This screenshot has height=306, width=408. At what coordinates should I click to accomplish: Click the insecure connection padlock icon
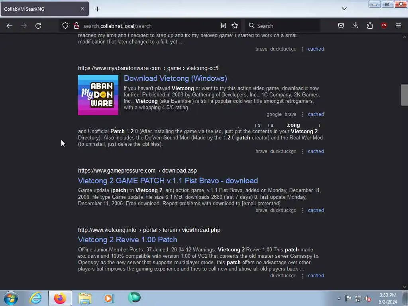[x=76, y=25]
